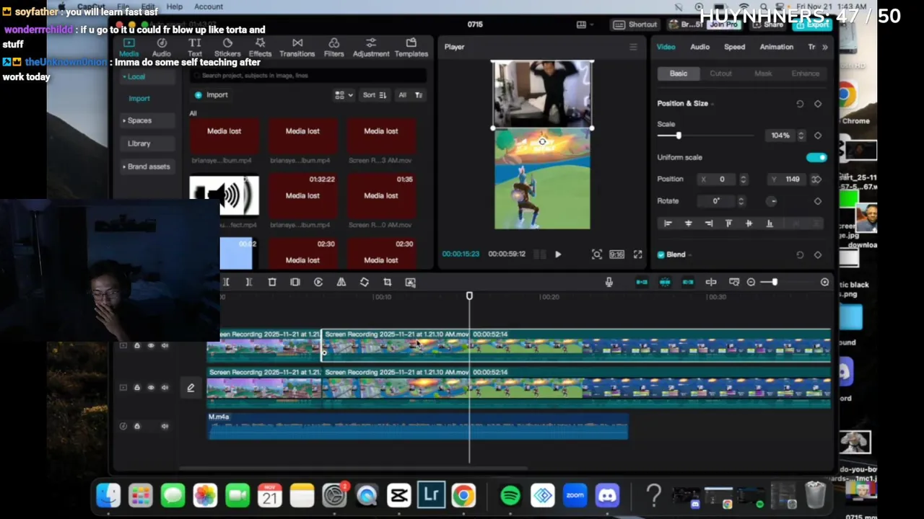Open the grid view mode dropdown

344,95
